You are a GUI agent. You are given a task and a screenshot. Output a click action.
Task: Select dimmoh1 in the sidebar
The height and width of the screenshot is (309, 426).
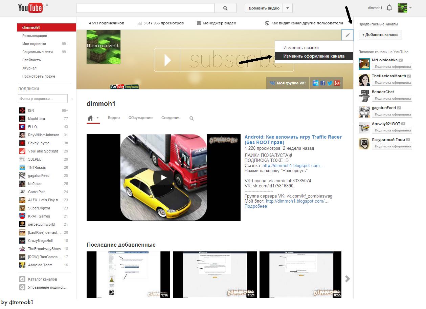(46, 27)
